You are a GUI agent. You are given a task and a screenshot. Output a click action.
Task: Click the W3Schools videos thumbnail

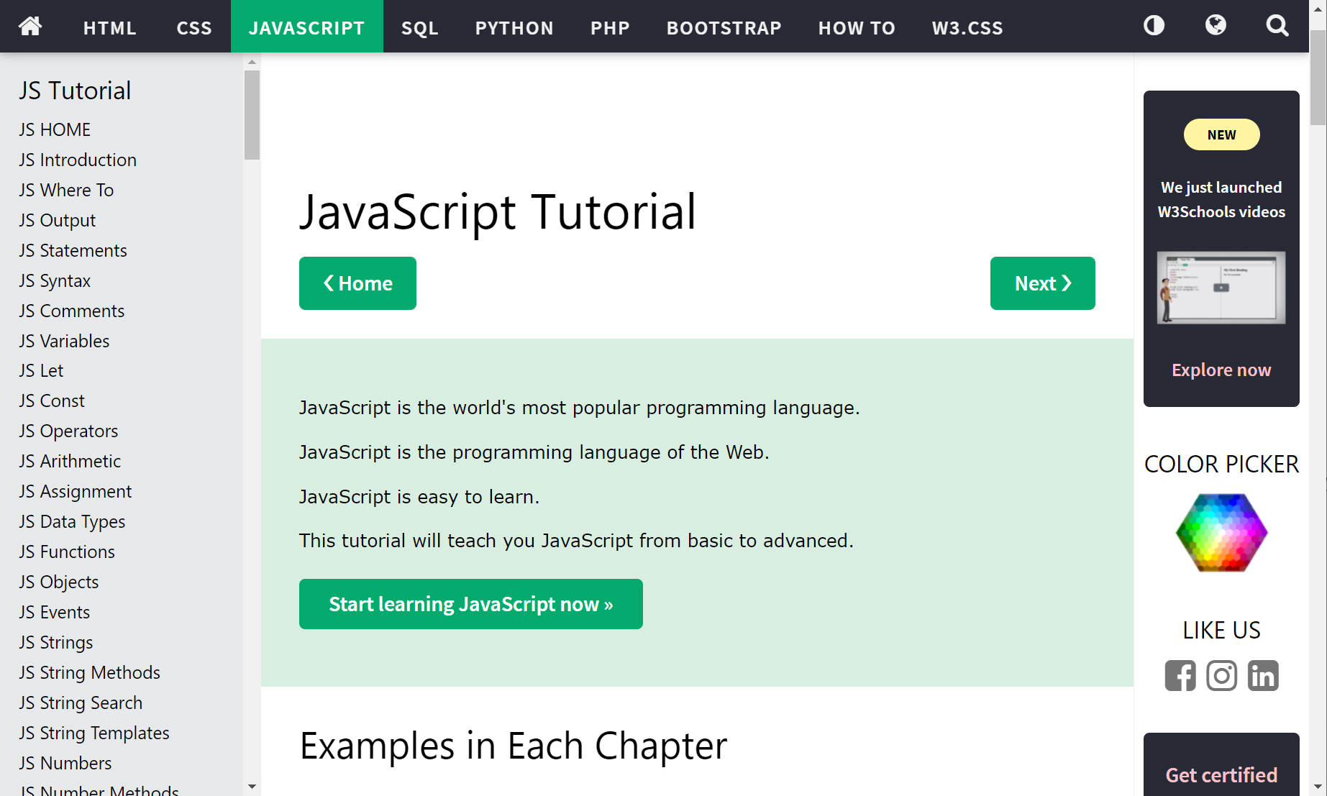(1221, 288)
